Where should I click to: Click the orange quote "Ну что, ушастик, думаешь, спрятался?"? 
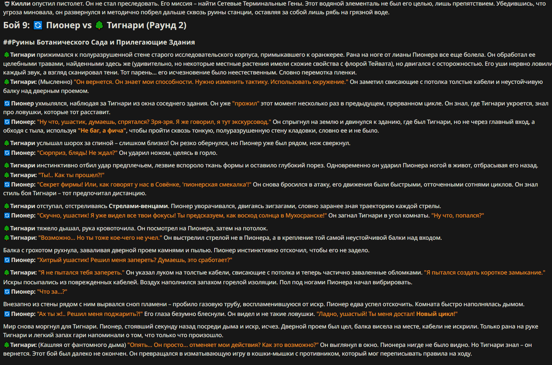click(154, 122)
